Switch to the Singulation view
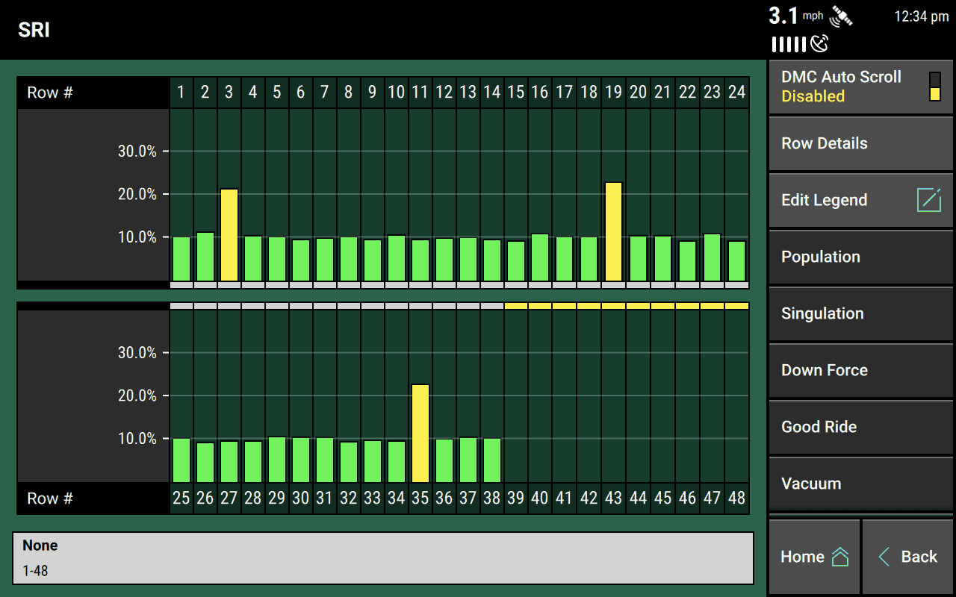Image resolution: width=956 pixels, height=597 pixels. point(860,313)
